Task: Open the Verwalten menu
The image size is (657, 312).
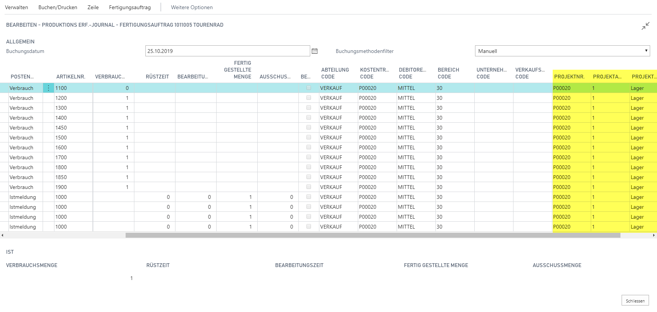Action: (16, 7)
